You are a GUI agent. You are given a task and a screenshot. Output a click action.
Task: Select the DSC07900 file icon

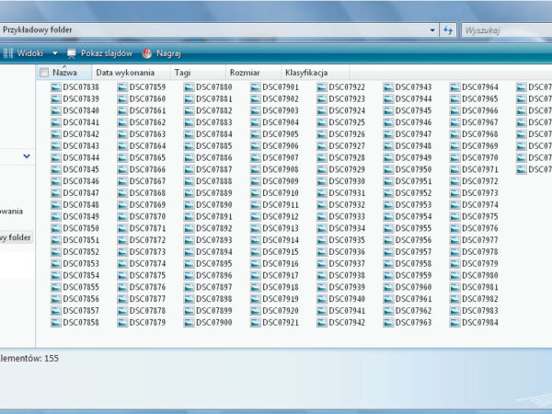pos(190,323)
